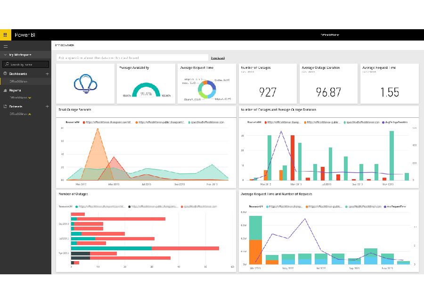The image size is (424, 304).
Task: Click red legend swatch in Total Outage Seconds
Action: pyautogui.click(x=84, y=123)
